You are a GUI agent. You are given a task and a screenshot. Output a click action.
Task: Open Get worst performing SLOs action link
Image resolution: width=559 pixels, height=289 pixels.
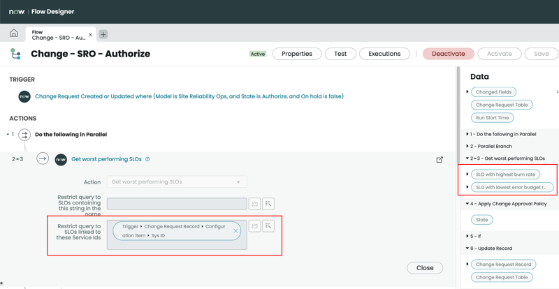coord(107,159)
